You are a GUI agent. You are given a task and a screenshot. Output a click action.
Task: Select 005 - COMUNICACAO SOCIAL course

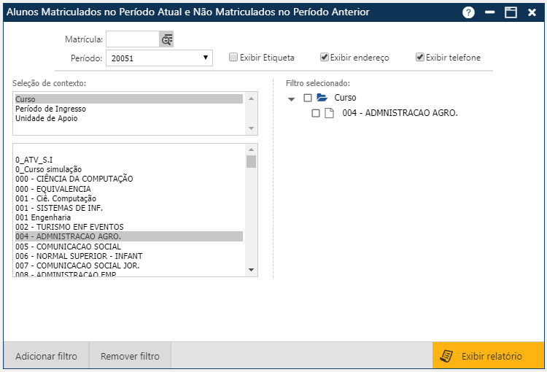coord(128,247)
